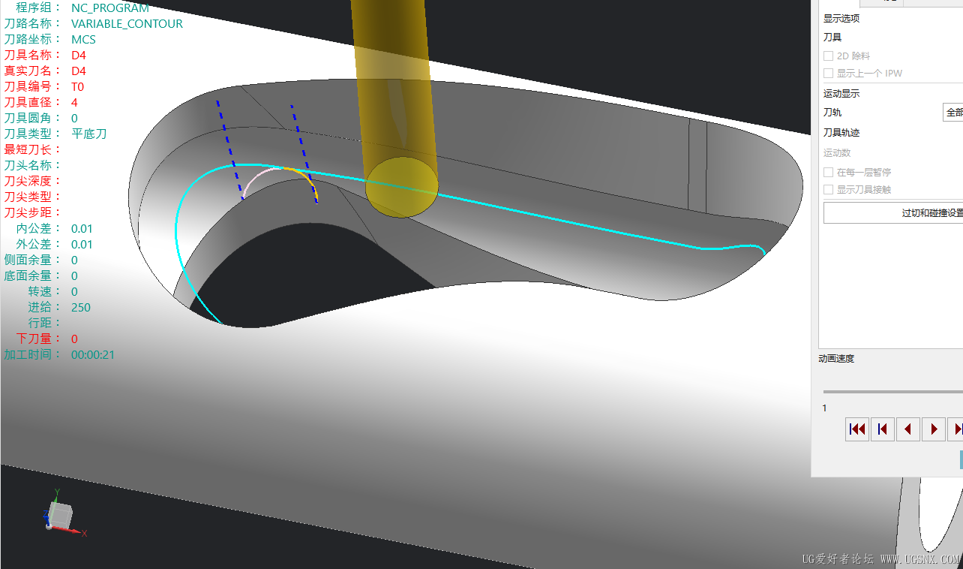Click the 过切和碰撞设置 button
This screenshot has width=963, height=569.
tap(893, 212)
